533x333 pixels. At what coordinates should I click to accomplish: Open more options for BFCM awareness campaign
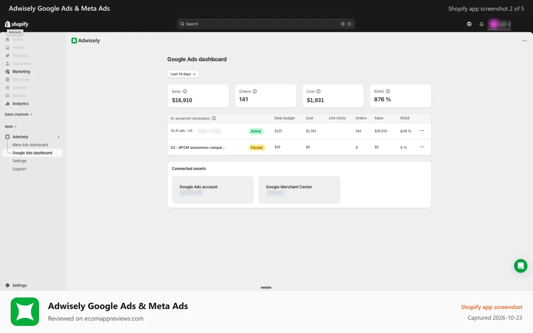[422, 147]
